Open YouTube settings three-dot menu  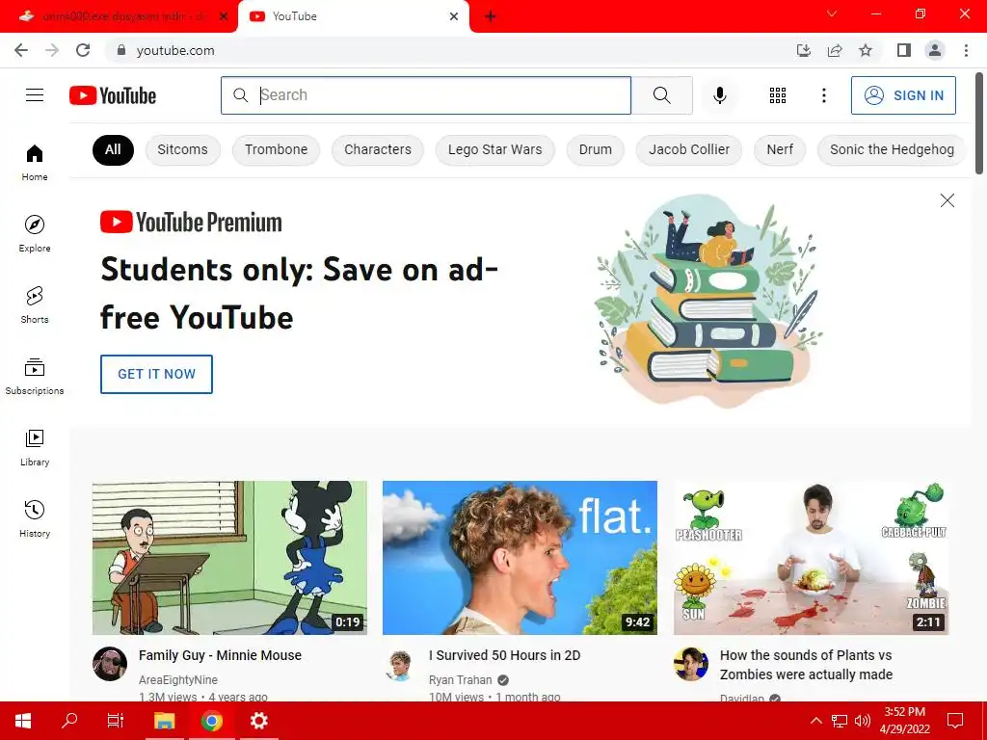click(824, 95)
